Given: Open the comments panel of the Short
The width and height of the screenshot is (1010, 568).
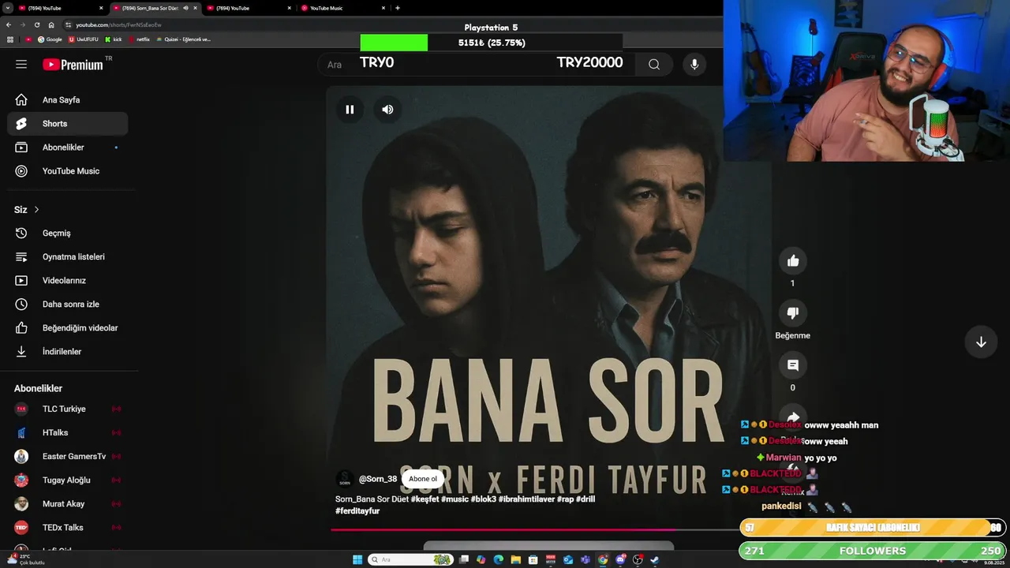Looking at the screenshot, I should tap(793, 365).
